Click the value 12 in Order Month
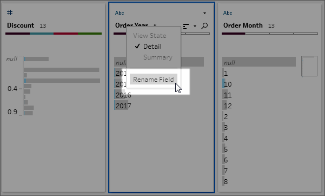Viewport: 325px width, 196px height. click(x=228, y=106)
